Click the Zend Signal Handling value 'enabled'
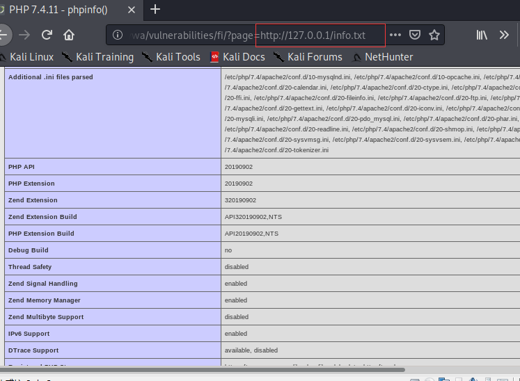The image size is (520, 381). 236,284
